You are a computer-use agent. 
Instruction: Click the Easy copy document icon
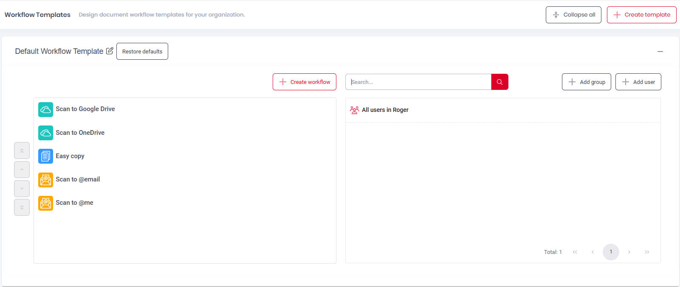pos(45,156)
